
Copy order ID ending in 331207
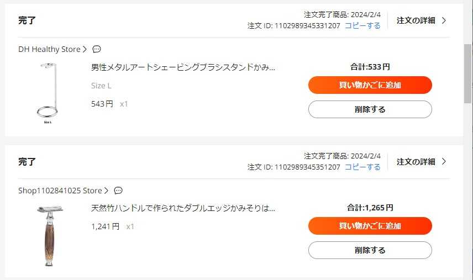click(x=362, y=26)
